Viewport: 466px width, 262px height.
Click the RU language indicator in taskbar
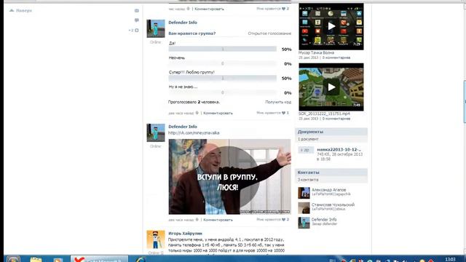pyautogui.click(x=332, y=261)
